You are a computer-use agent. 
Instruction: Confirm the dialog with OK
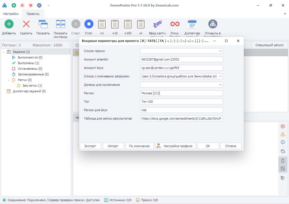[208, 146]
